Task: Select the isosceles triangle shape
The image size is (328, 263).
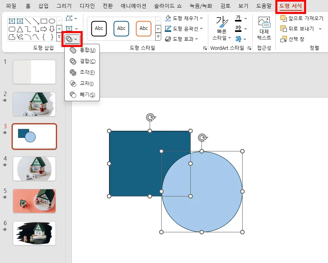Action: coord(20,29)
